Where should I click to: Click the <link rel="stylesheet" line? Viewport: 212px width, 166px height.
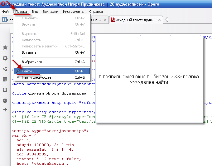(x=54, y=112)
